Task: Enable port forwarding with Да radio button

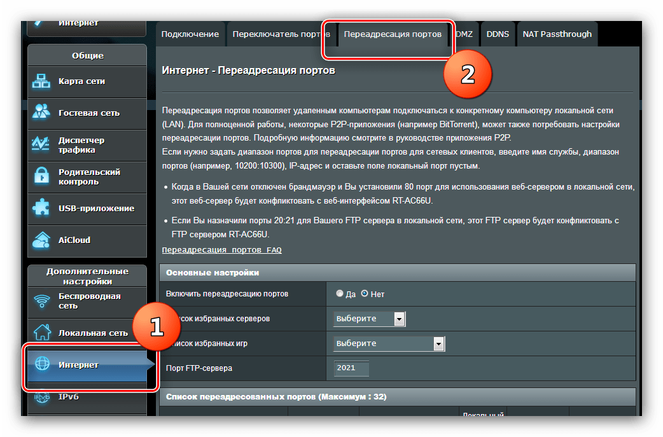Action: point(340,294)
